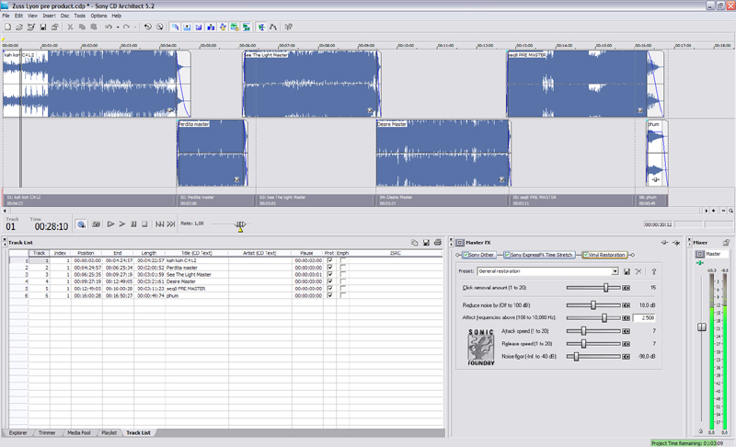This screenshot has width=736, height=447.
Task: Click Go to next track button
Action: coord(171,224)
